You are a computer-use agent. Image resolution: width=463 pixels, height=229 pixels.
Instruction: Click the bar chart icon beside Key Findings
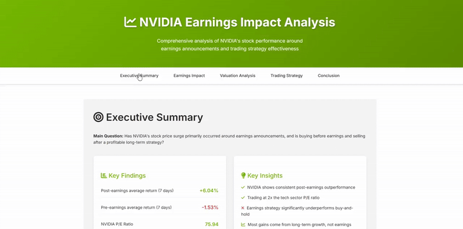[x=104, y=176]
